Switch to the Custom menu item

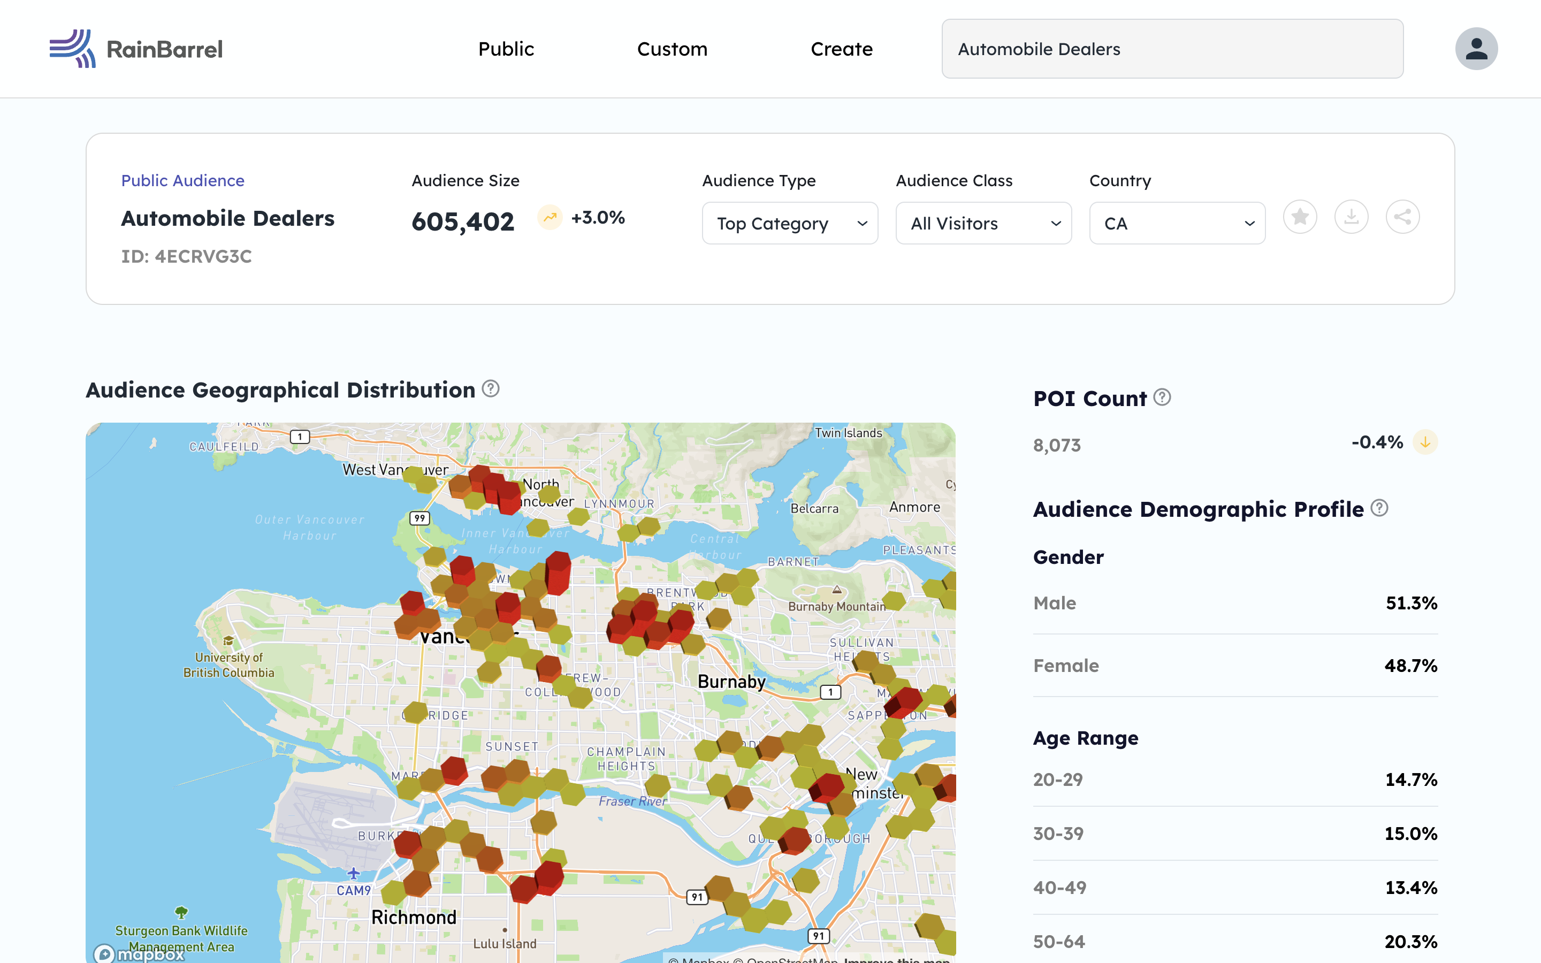click(x=672, y=49)
